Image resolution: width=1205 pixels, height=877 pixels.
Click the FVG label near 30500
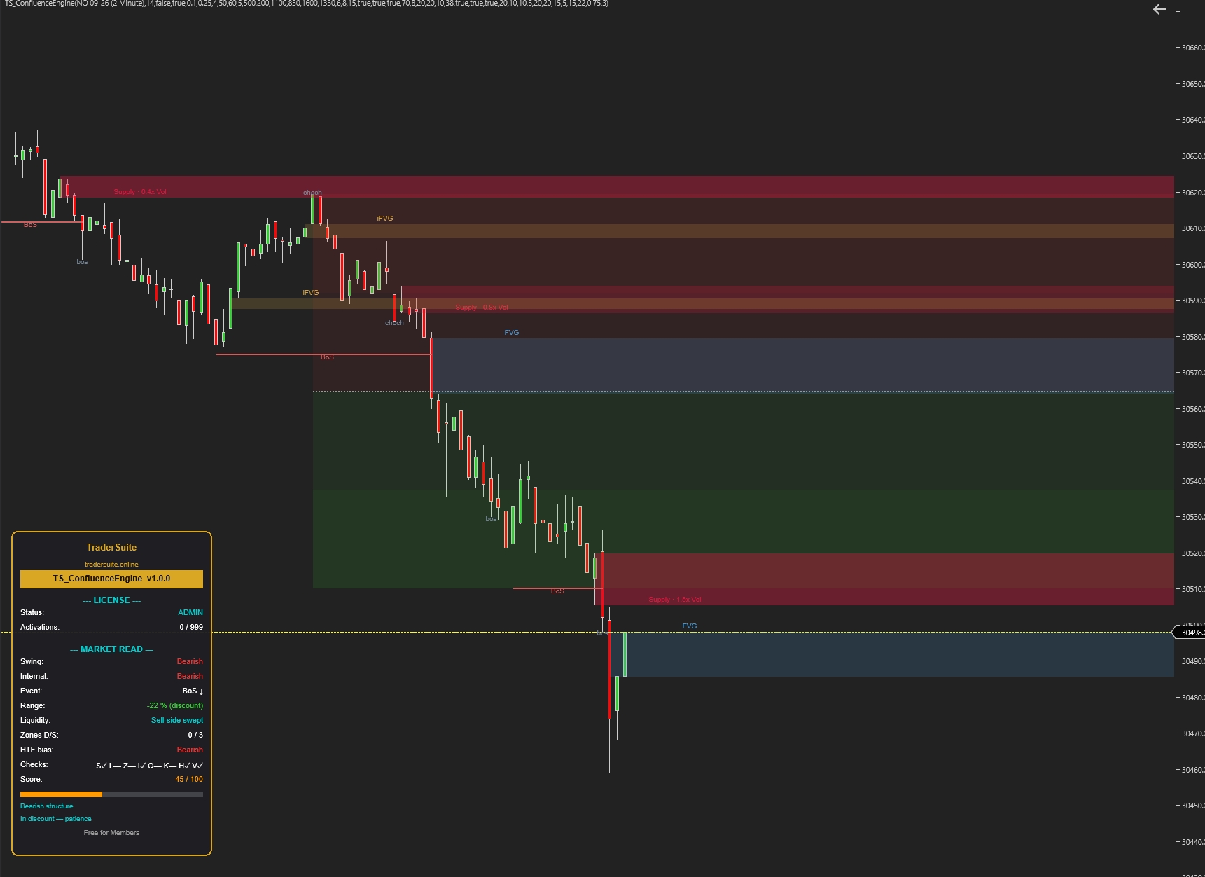pos(690,626)
